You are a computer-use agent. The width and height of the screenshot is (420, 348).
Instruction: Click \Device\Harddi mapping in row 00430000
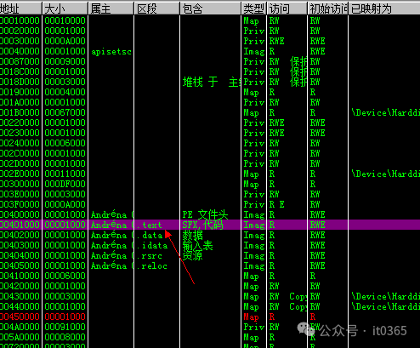(385, 296)
